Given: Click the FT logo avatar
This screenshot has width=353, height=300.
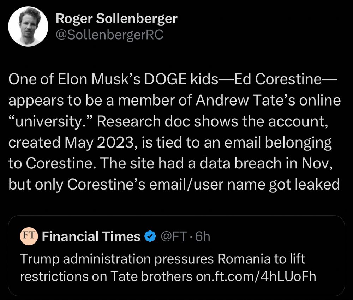Looking at the screenshot, I should pyautogui.click(x=29, y=236).
